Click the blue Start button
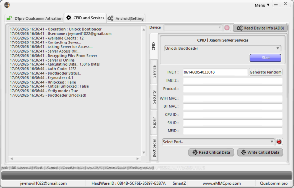Viewport: 294px width, 188px height. [266, 58]
